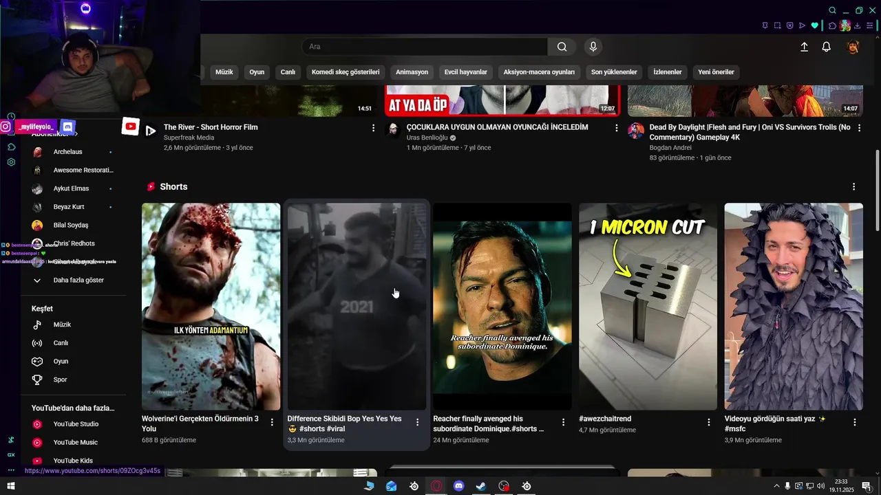Click the YouTube search magnifier button
This screenshot has width=881, height=495.
pos(562,47)
